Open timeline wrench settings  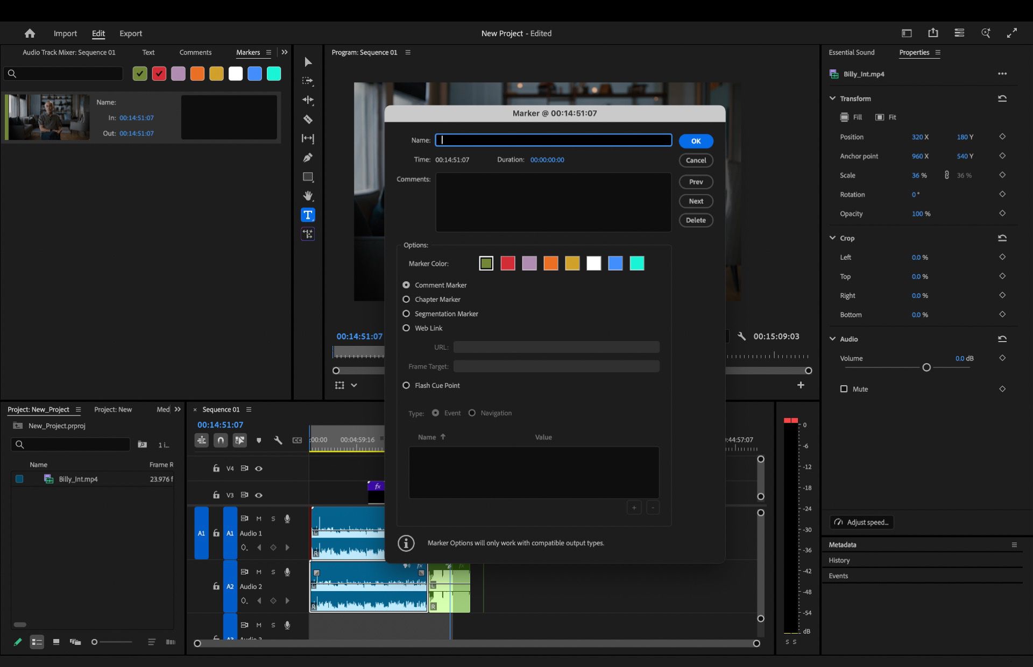point(278,441)
